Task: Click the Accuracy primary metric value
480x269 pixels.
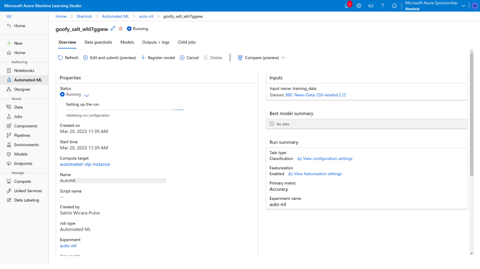Action: point(279,190)
